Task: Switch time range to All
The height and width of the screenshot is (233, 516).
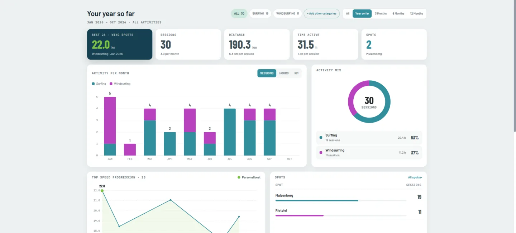Action: pos(348,14)
